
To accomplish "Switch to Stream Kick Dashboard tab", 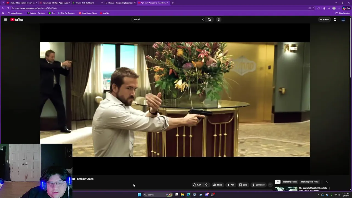I will tap(87, 3).
